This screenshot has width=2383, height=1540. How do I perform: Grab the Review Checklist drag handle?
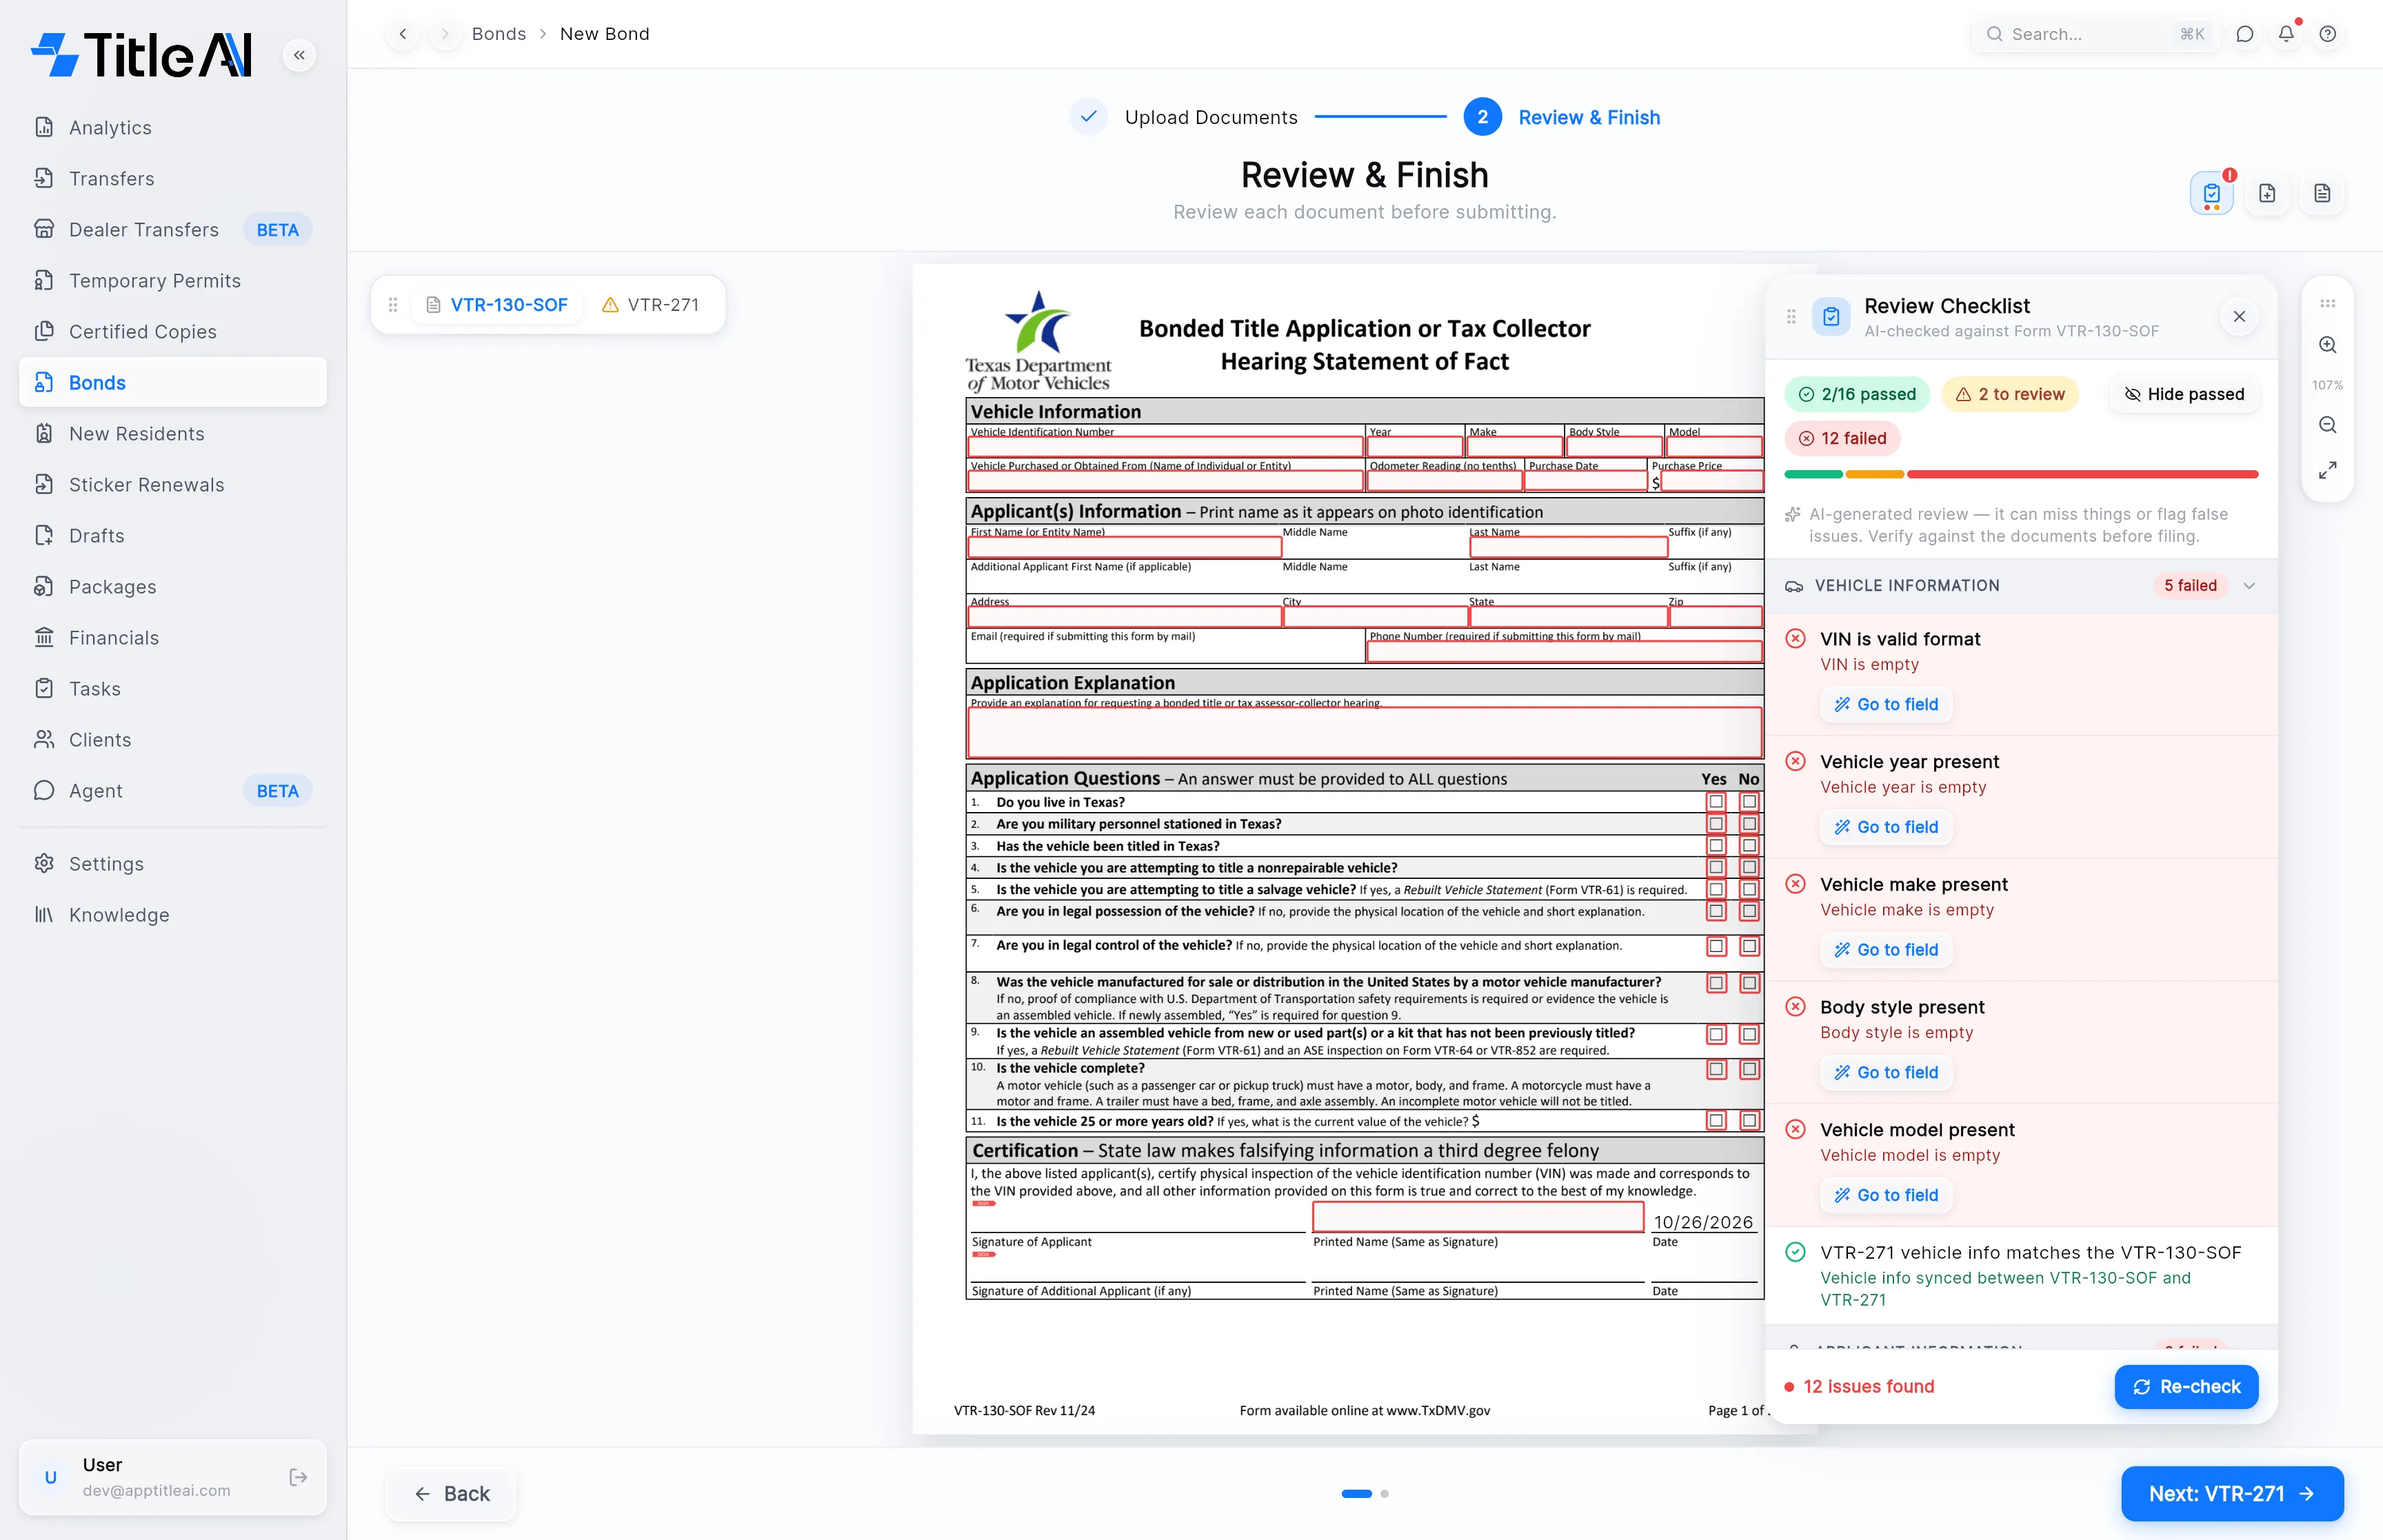tap(1791, 317)
